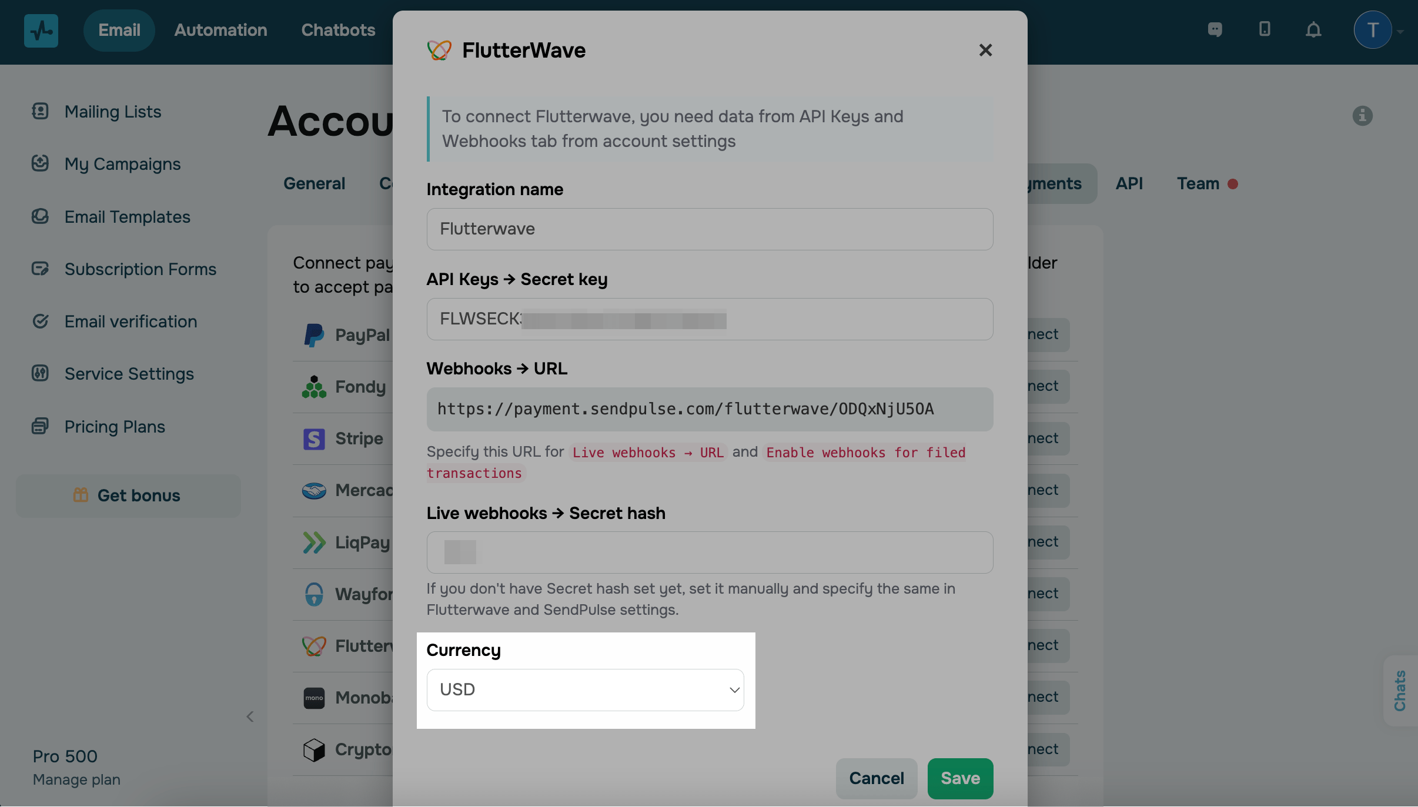Click the mobile phone icon in header
This screenshot has width=1418, height=807.
pos(1265,29)
